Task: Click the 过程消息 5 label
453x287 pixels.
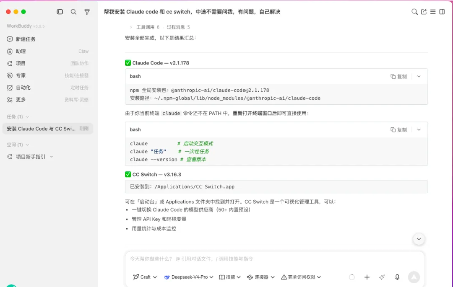Action: click(178, 27)
